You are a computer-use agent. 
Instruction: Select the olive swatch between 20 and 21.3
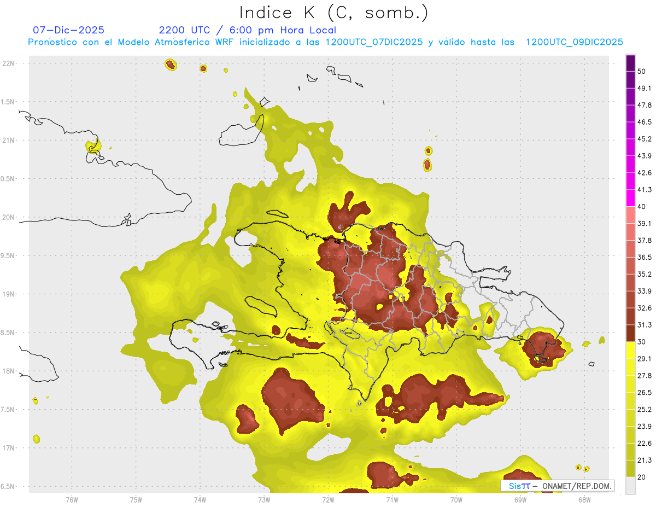coord(630,468)
